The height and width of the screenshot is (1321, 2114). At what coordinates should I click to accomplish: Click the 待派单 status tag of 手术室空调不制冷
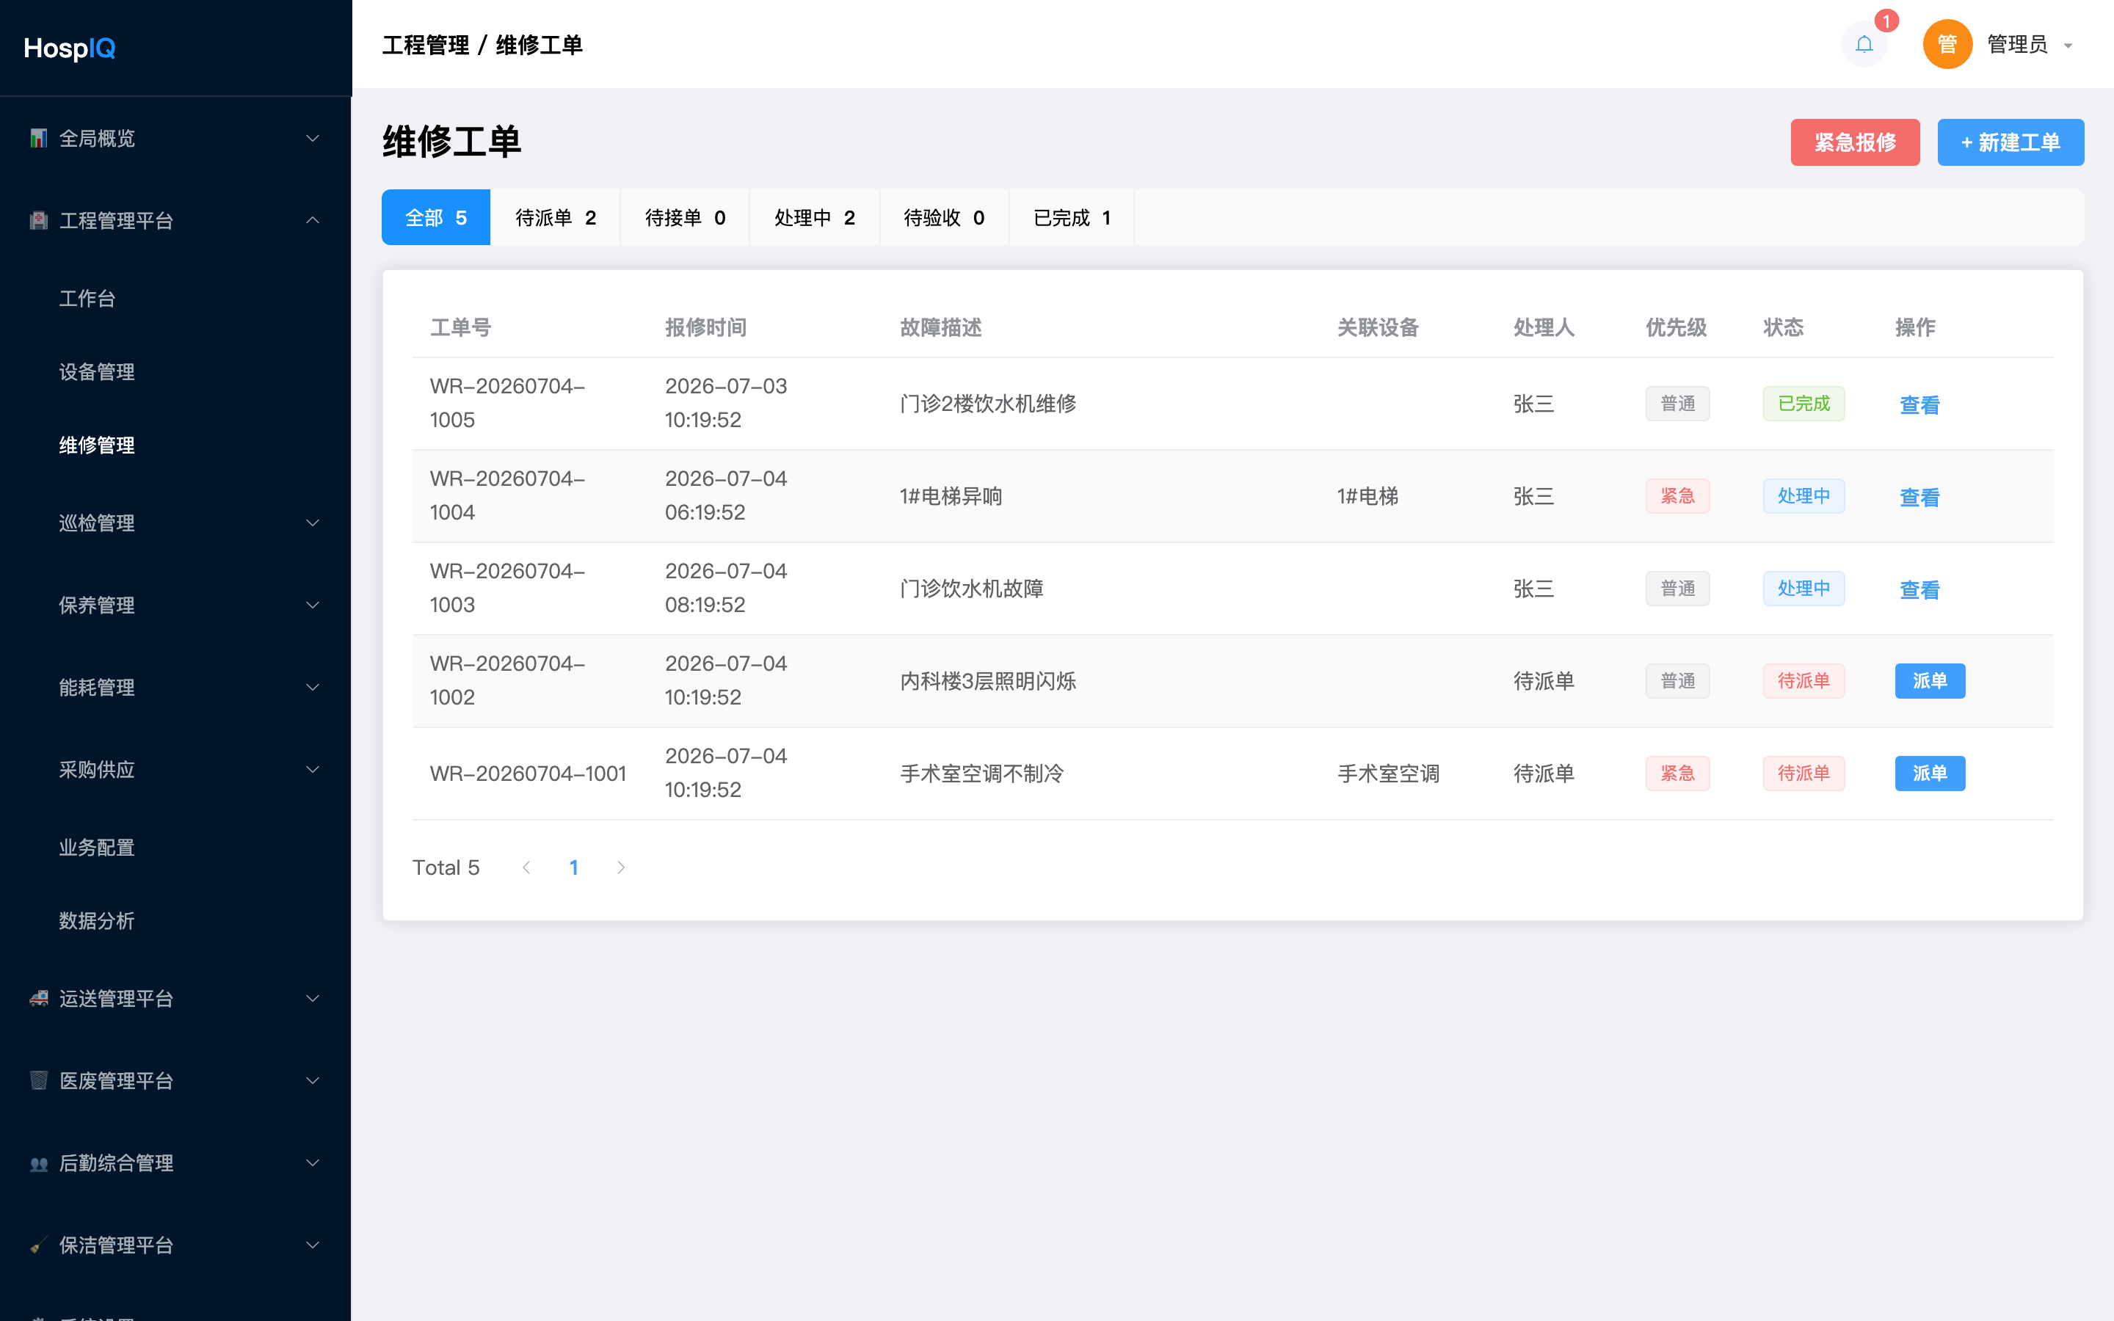point(1803,774)
